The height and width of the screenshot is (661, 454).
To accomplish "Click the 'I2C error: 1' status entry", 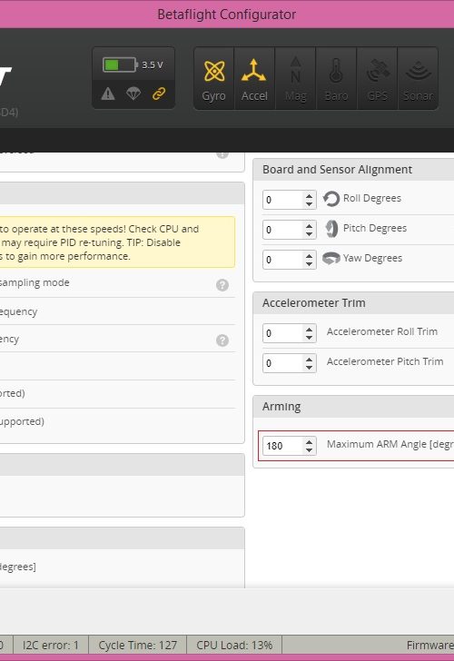I will [x=51, y=645].
